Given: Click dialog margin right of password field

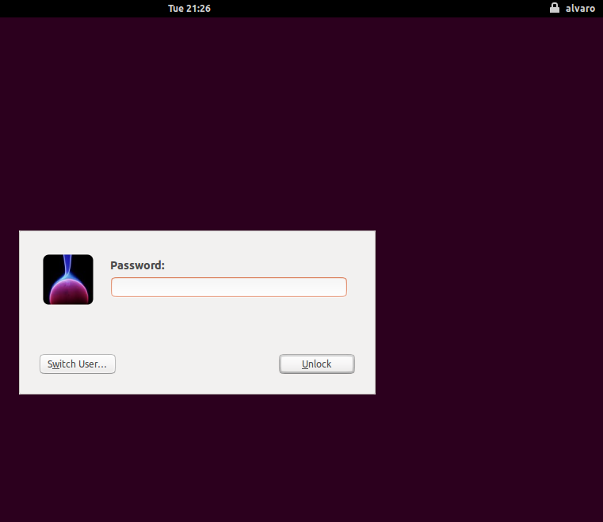Looking at the screenshot, I should click(x=361, y=287).
